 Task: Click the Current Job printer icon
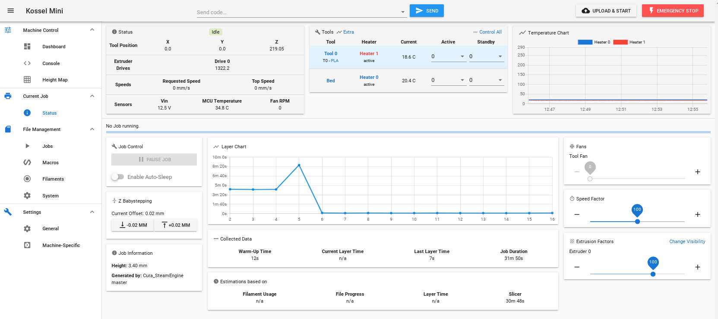point(8,96)
